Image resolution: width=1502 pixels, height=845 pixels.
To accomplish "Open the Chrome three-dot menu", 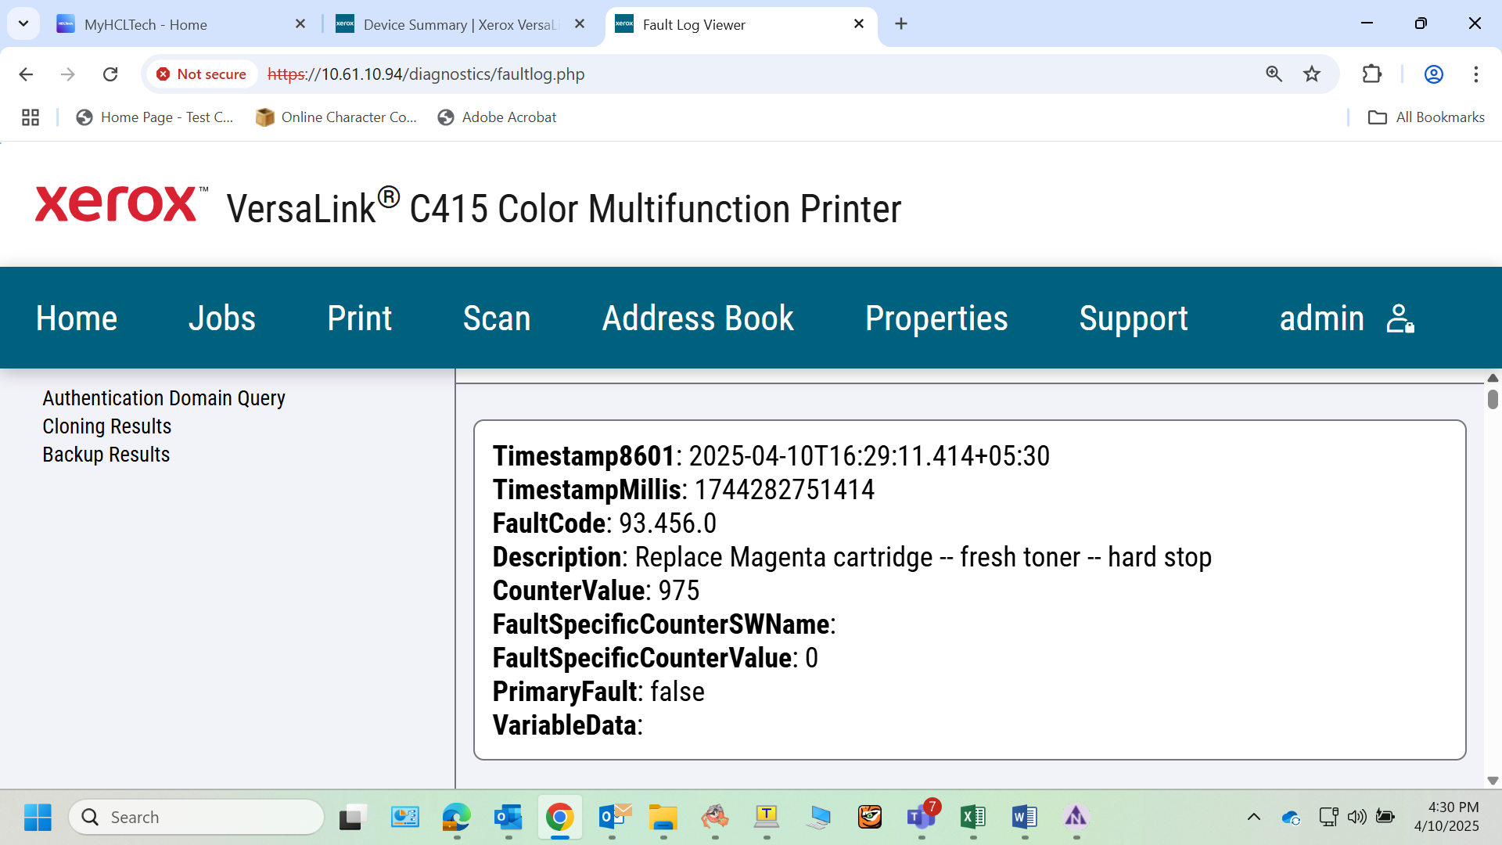I will tap(1476, 74).
